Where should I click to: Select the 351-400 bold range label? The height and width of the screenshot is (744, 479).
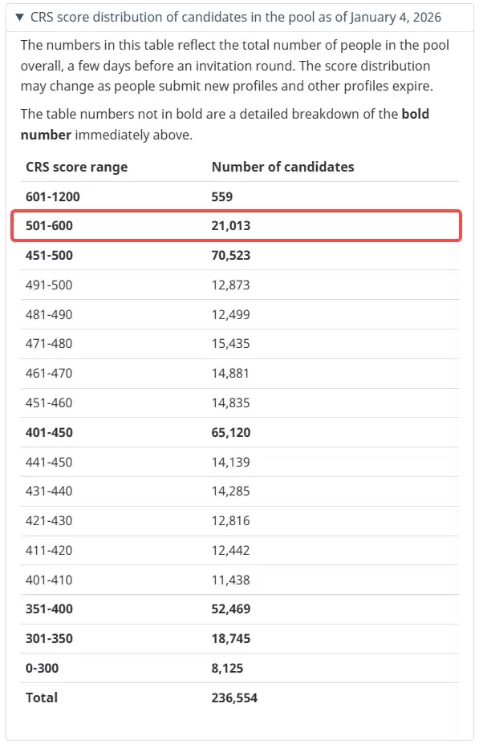49,609
